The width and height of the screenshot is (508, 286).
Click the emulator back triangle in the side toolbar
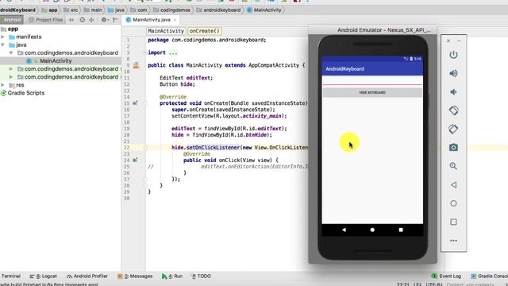[x=453, y=185]
